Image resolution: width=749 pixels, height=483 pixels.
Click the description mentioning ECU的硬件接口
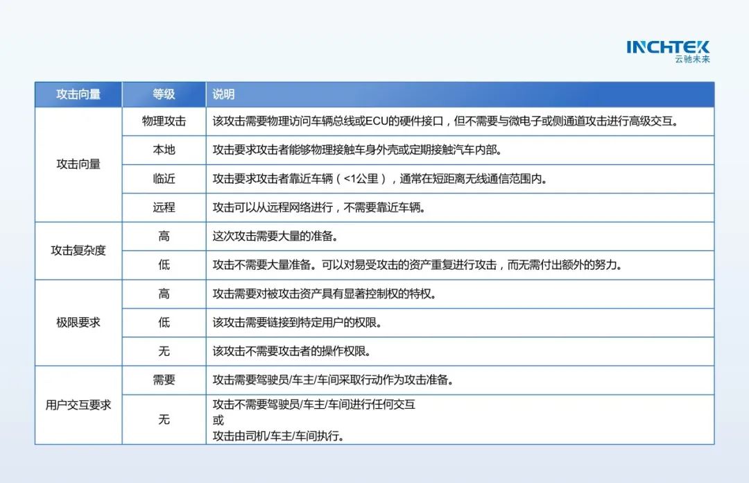[444, 121]
